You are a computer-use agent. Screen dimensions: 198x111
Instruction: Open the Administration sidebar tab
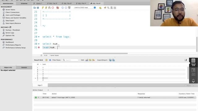(x=8, y=3)
